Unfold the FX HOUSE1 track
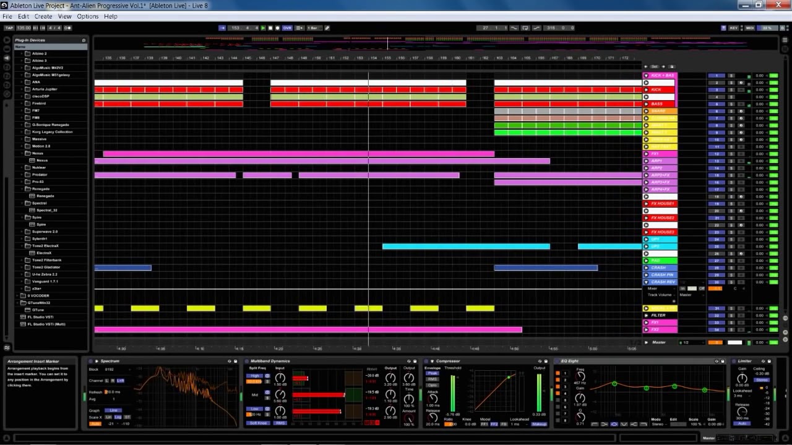 [646, 203]
